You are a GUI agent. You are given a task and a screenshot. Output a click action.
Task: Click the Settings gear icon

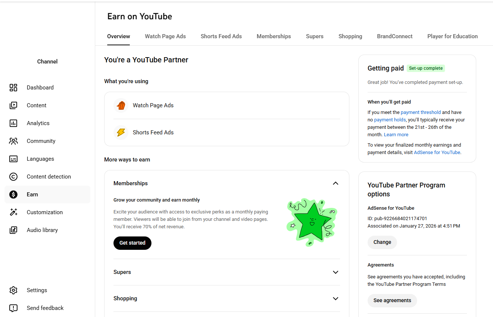pos(13,290)
